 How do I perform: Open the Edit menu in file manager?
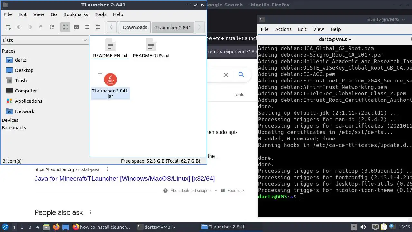pos(23,15)
